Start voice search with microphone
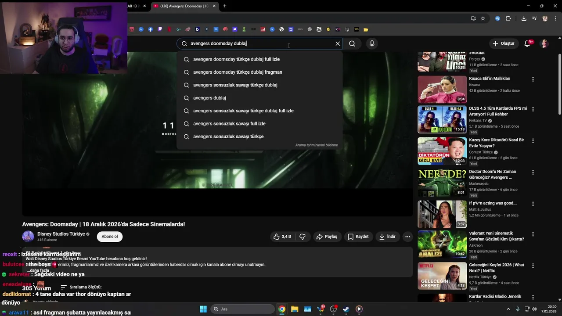 pos(372,43)
